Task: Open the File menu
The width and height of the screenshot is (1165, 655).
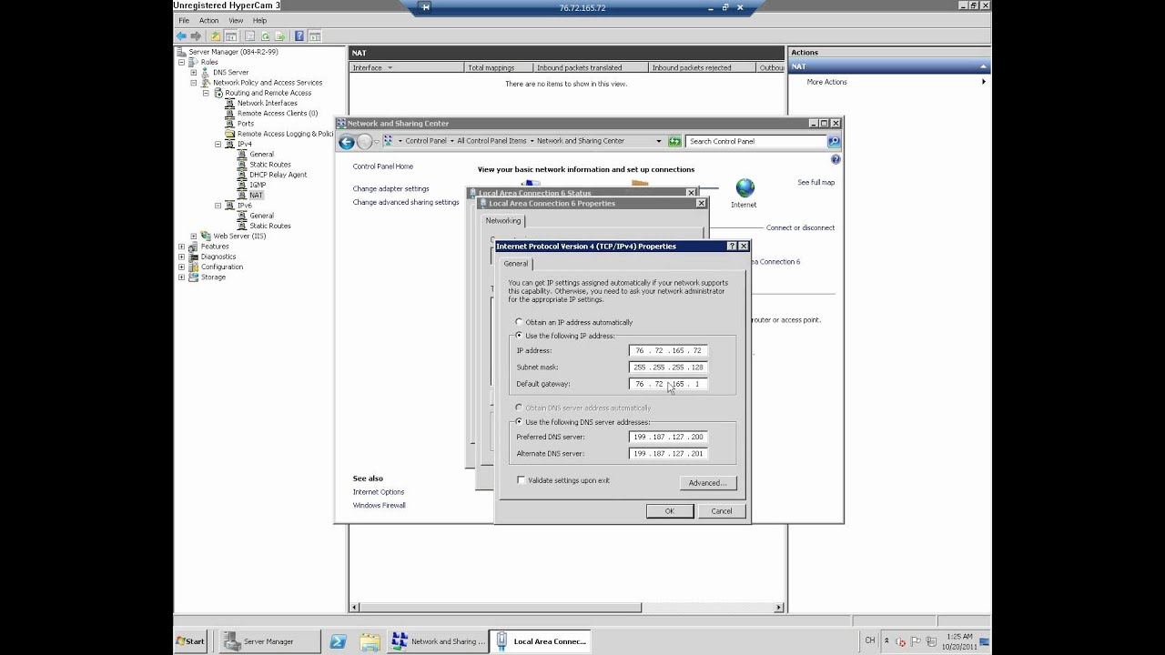Action: tap(184, 20)
